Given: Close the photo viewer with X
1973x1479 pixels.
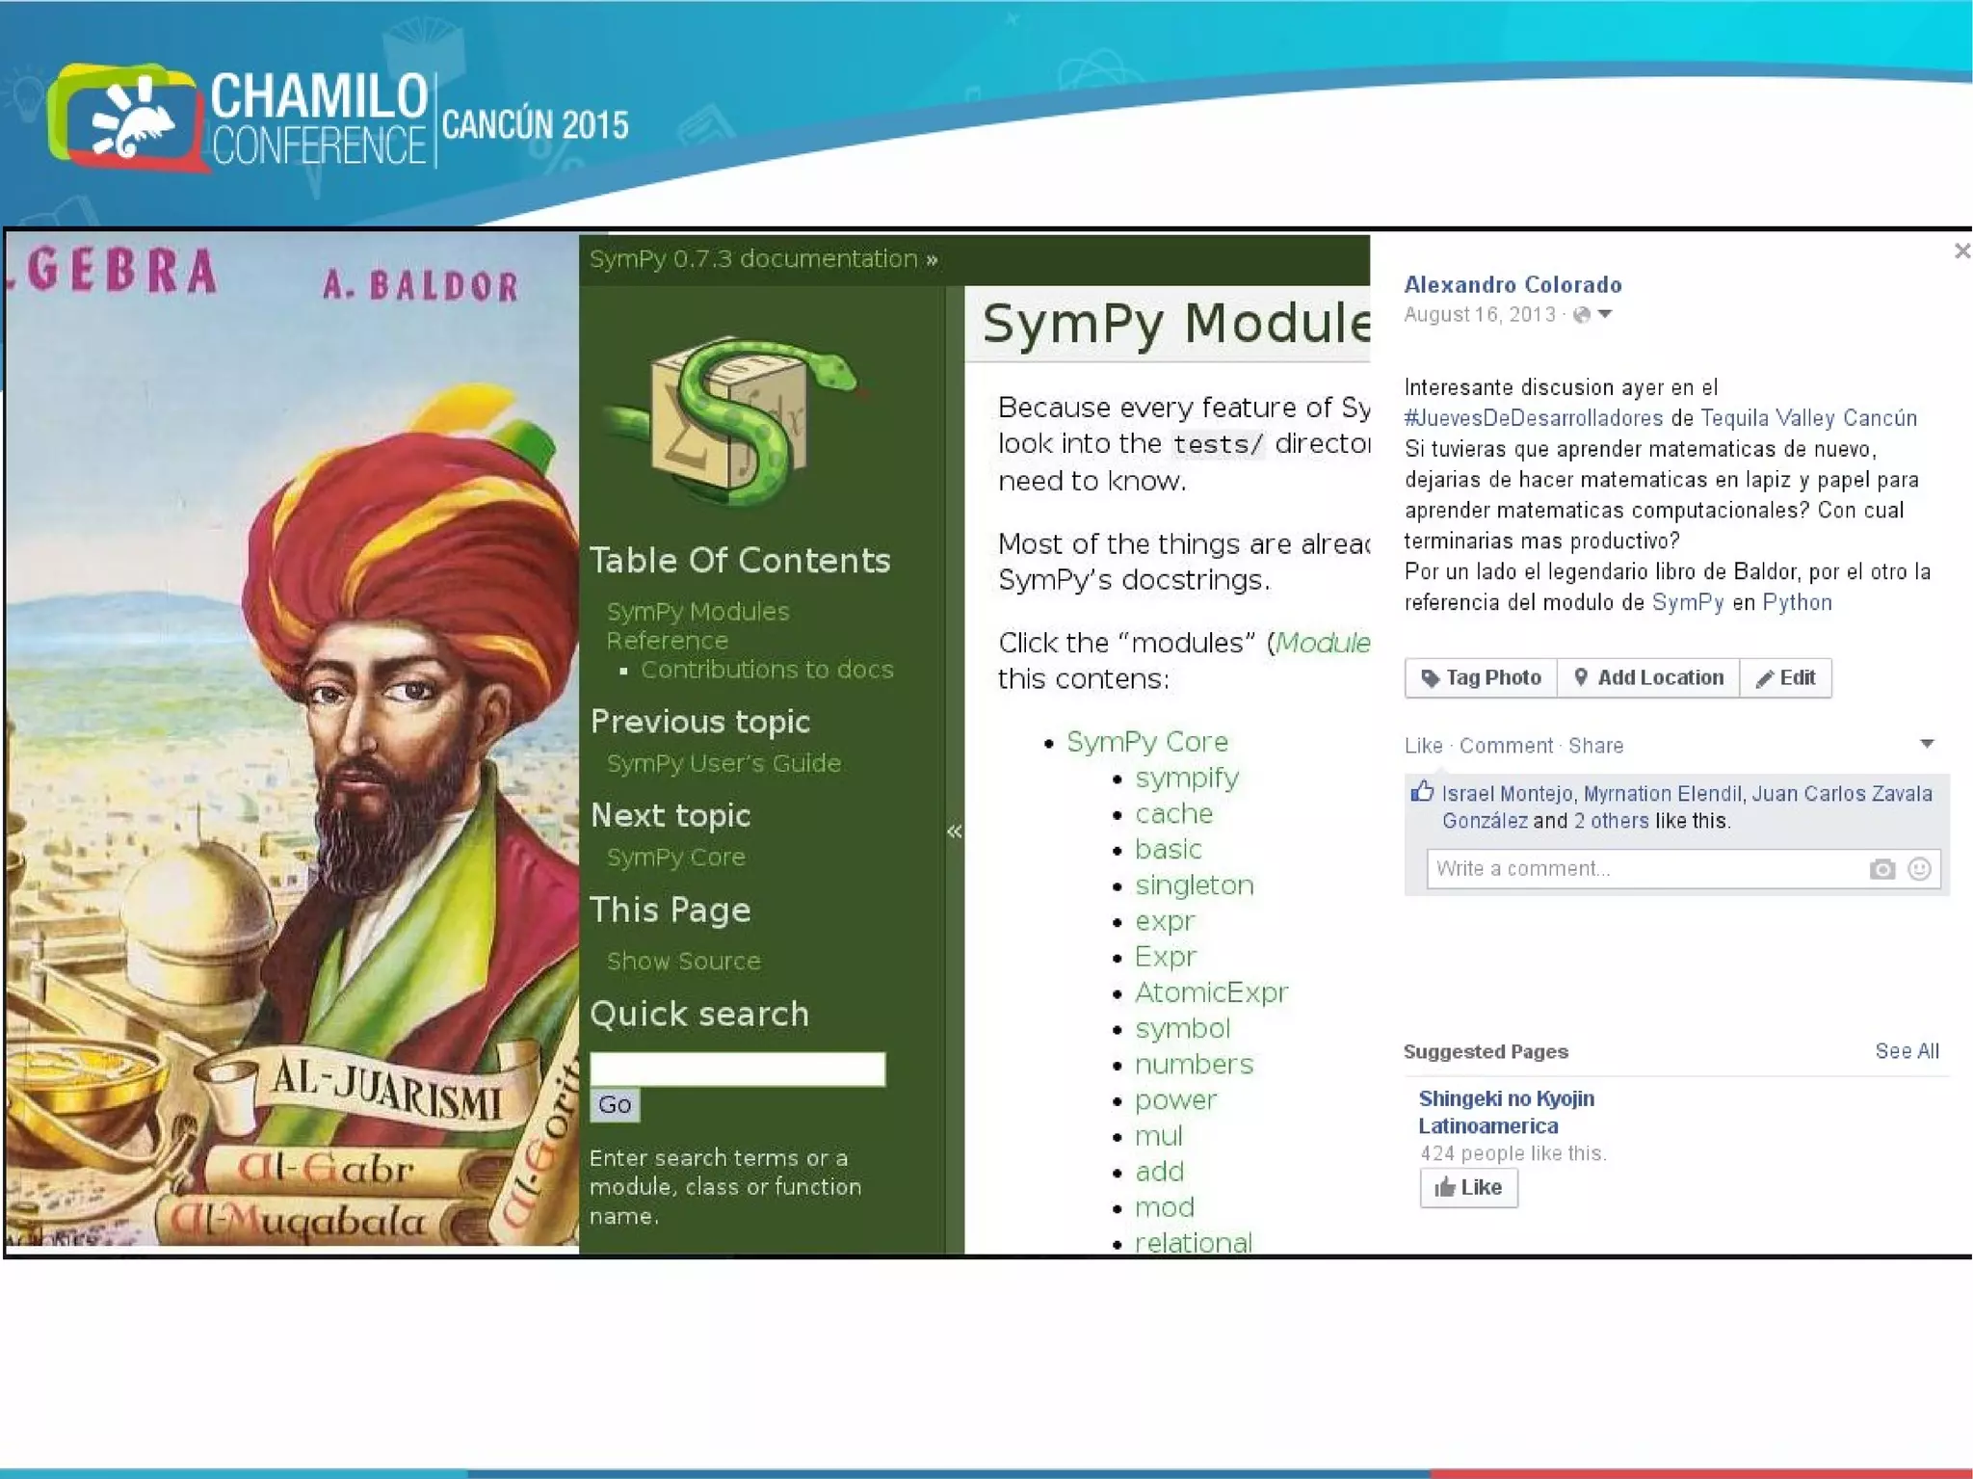Looking at the screenshot, I should click(x=1961, y=251).
